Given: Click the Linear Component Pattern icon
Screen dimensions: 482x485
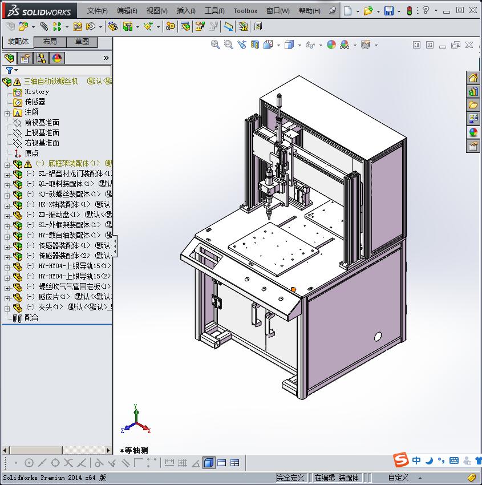Looking at the screenshot, I should click(57, 27).
